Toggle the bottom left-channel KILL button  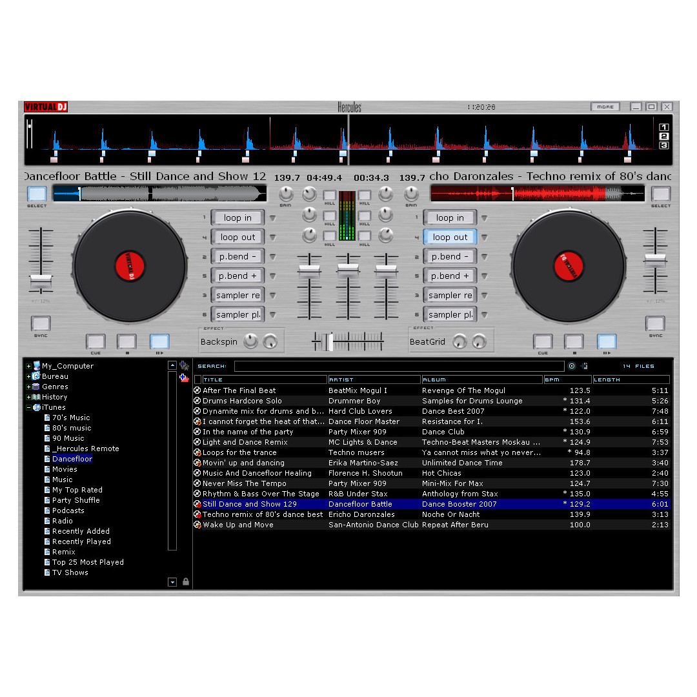330,236
